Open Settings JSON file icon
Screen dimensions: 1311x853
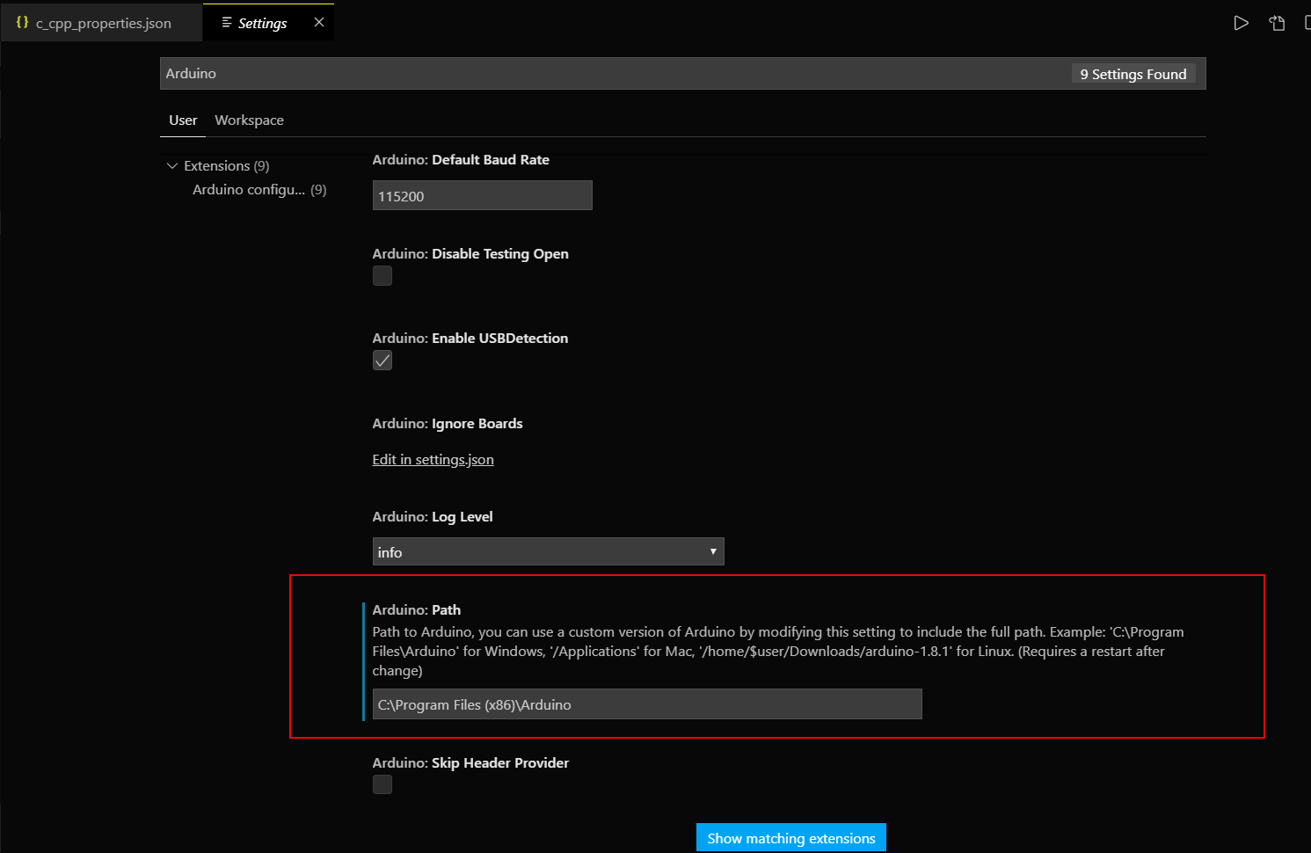(1278, 23)
